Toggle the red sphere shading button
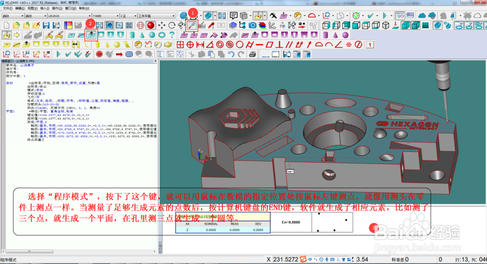The width and height of the screenshot is (487, 264). coord(150,25)
